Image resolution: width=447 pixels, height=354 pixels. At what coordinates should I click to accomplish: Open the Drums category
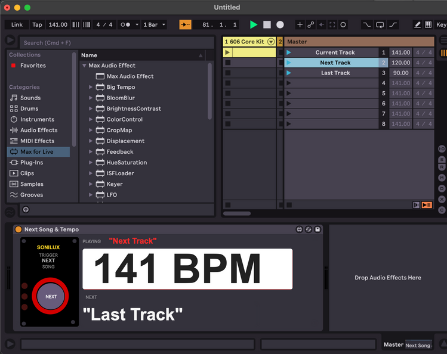tap(29, 108)
